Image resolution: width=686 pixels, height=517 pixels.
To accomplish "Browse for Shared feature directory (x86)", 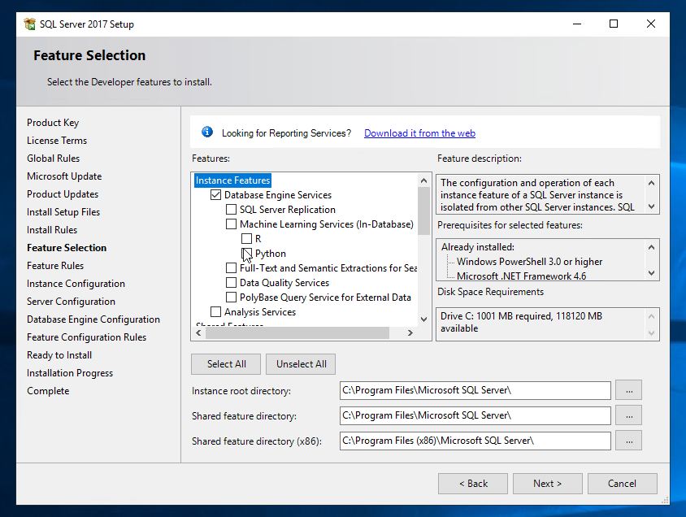I will (628, 441).
